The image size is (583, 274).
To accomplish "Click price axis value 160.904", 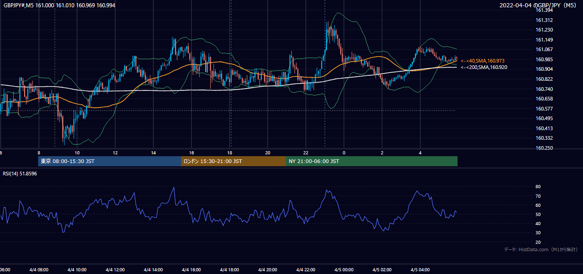I will point(544,69).
